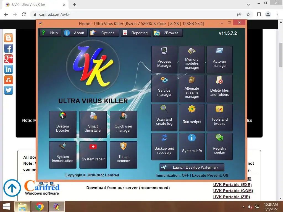Screen dimensions: 283x212
Task: Close the UVK browser tab
Action: pyautogui.click(x=64, y=5)
